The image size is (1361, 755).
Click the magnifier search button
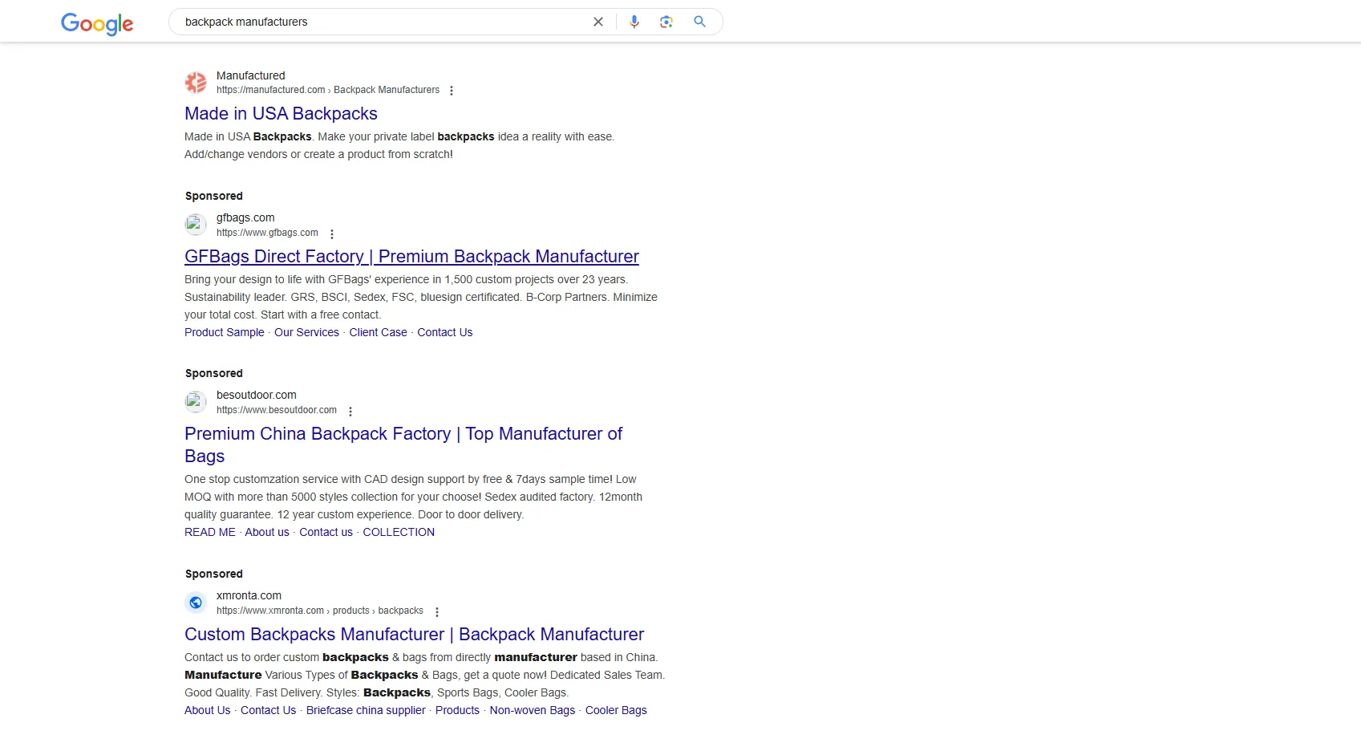(x=699, y=22)
